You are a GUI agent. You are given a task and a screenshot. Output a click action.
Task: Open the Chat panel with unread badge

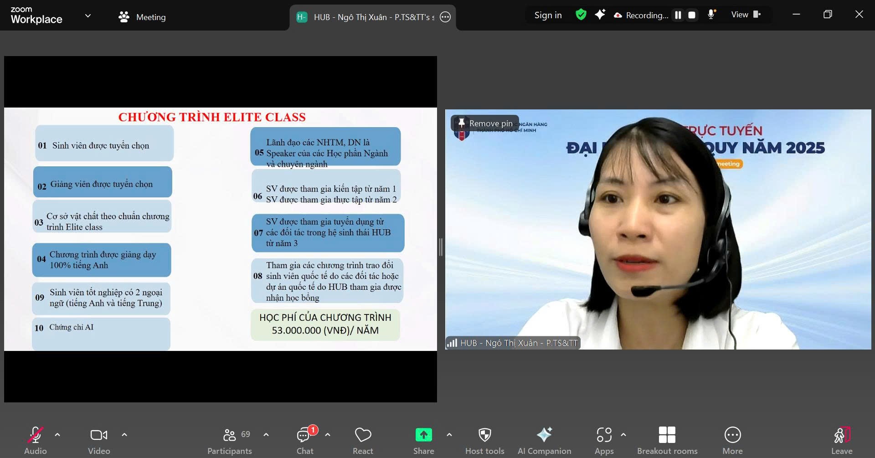click(x=305, y=441)
